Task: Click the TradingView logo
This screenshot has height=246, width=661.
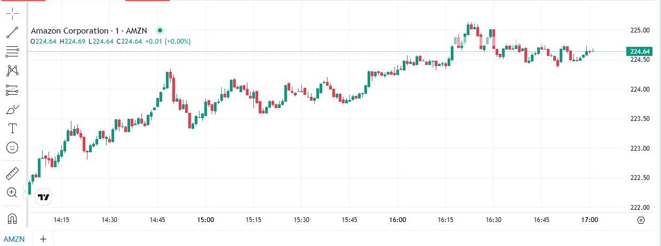Action: pos(44,197)
